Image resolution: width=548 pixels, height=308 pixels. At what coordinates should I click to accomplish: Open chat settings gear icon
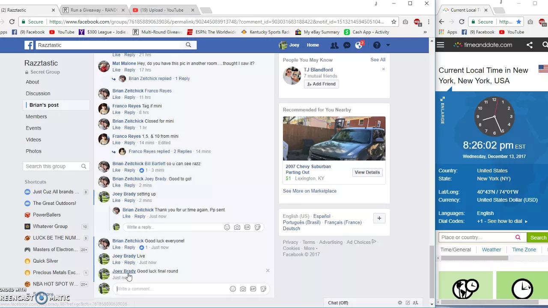(x=400, y=303)
